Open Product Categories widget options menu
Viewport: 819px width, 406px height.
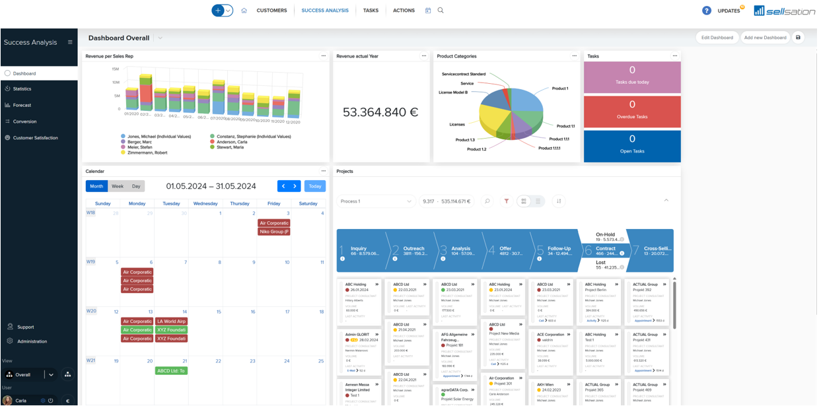[575, 56]
